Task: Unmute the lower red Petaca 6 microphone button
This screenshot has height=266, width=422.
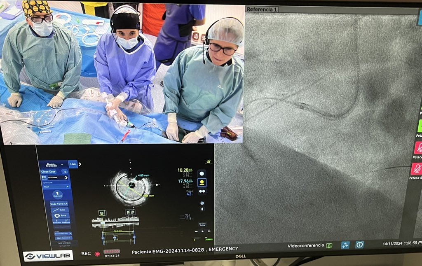Action: 416,169
